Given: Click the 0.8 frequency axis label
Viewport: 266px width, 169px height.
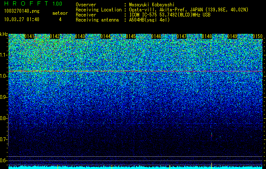Looking at the screenshot, I should [x=3, y=118].
